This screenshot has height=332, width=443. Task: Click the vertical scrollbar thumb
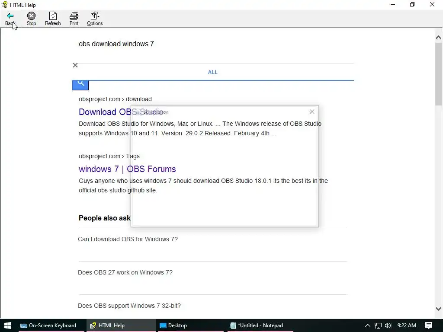click(438, 74)
